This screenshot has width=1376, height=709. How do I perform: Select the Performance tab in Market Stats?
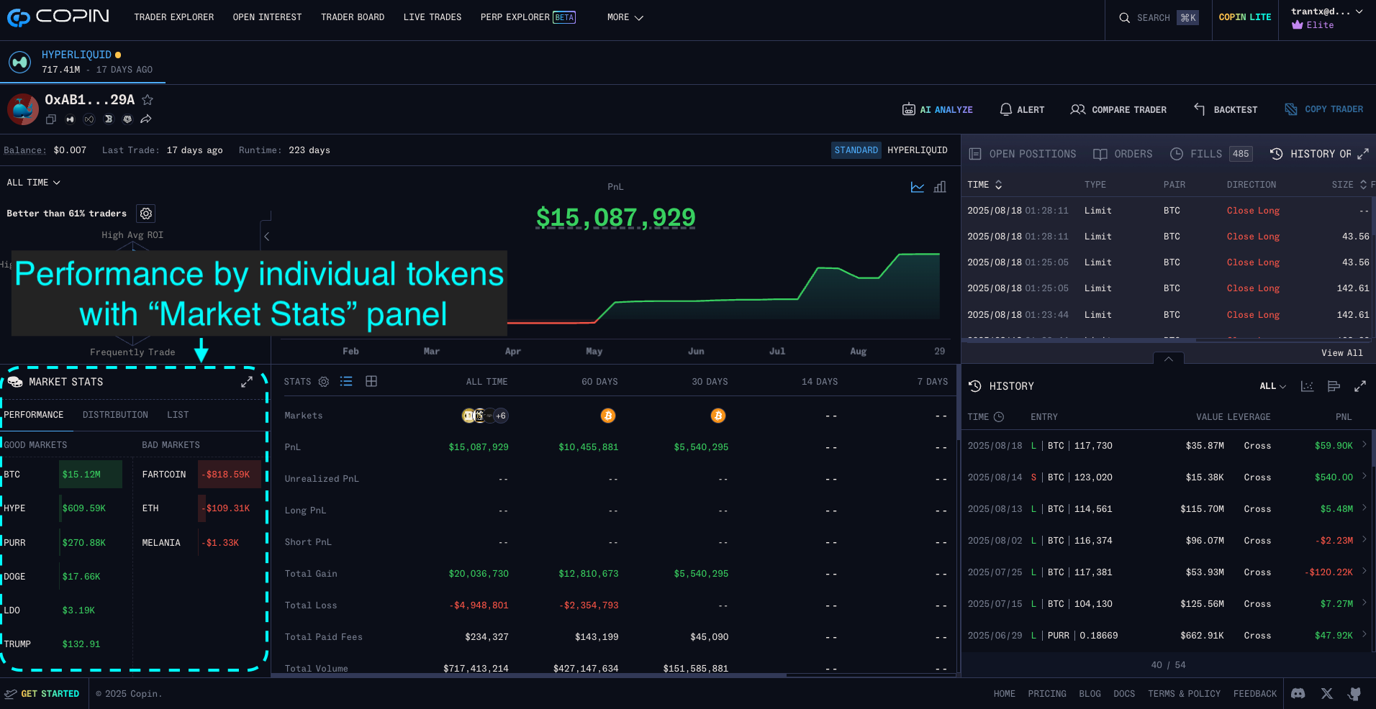[x=34, y=415]
